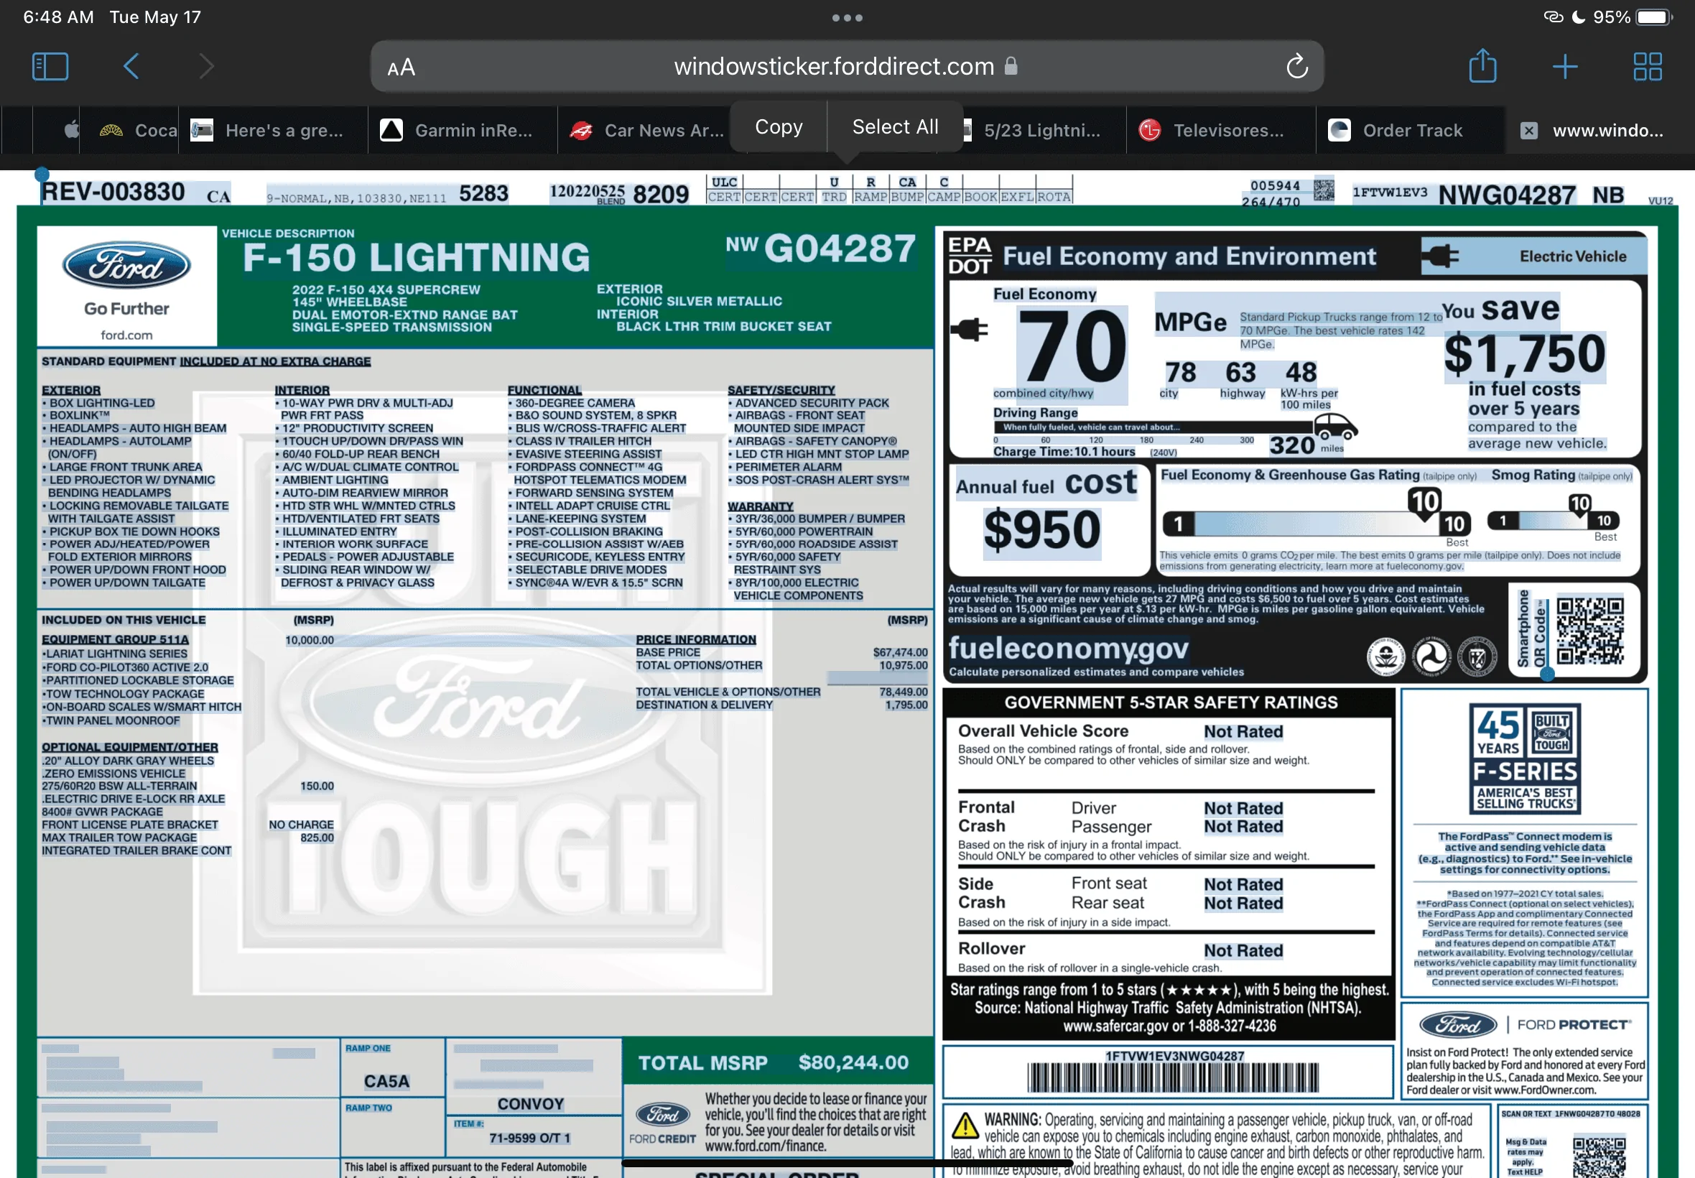
Task: Reload the page with refresh icon
Action: pyautogui.click(x=1296, y=66)
